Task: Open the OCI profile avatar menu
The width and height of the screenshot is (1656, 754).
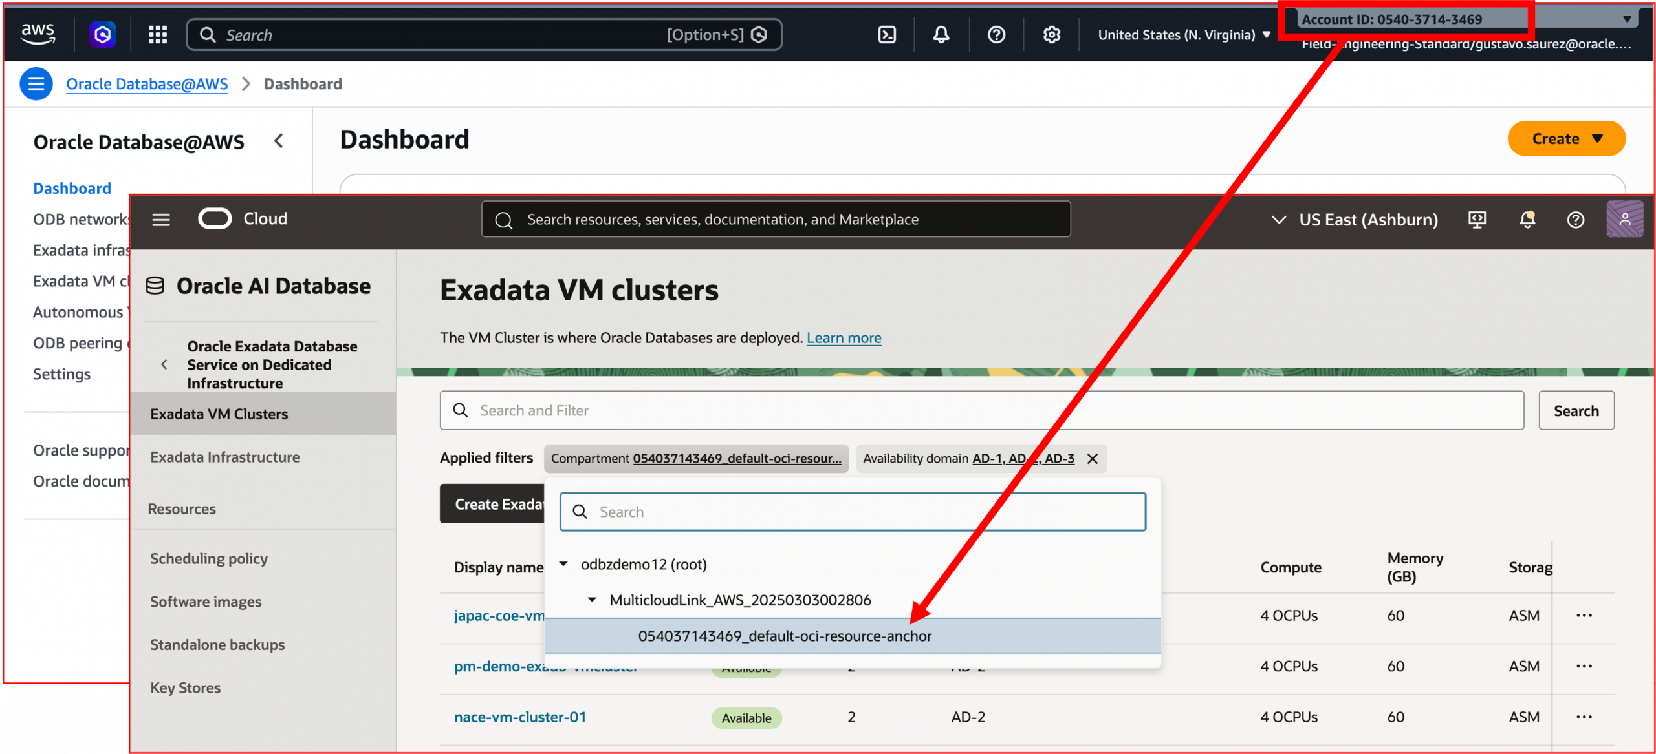Action: tap(1624, 219)
